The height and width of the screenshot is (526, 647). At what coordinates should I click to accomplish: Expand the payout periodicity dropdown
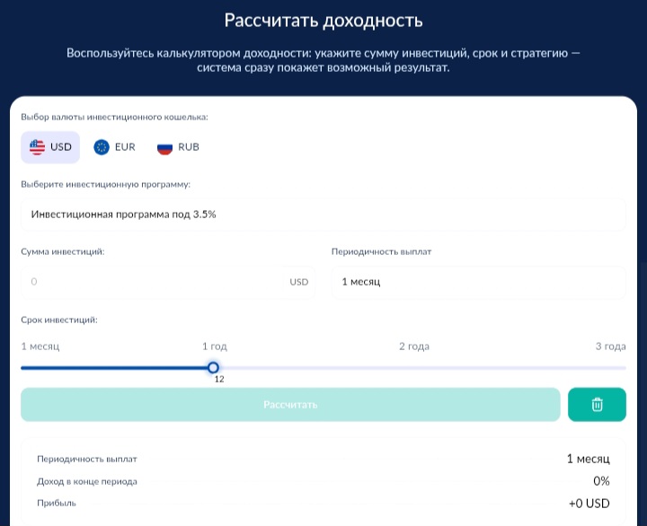click(x=477, y=282)
